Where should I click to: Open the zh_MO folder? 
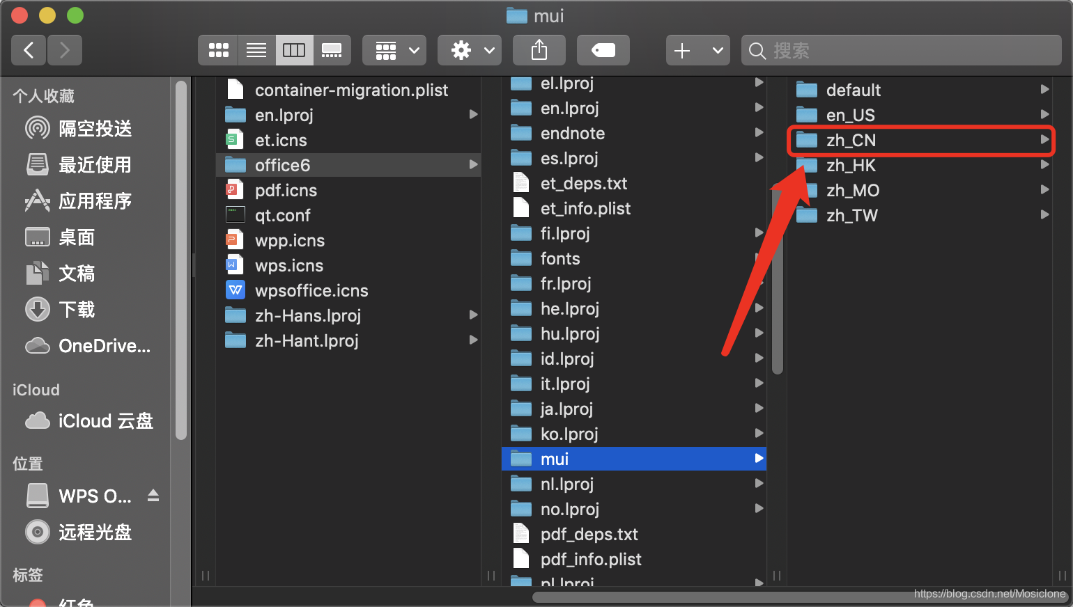pyautogui.click(x=920, y=190)
